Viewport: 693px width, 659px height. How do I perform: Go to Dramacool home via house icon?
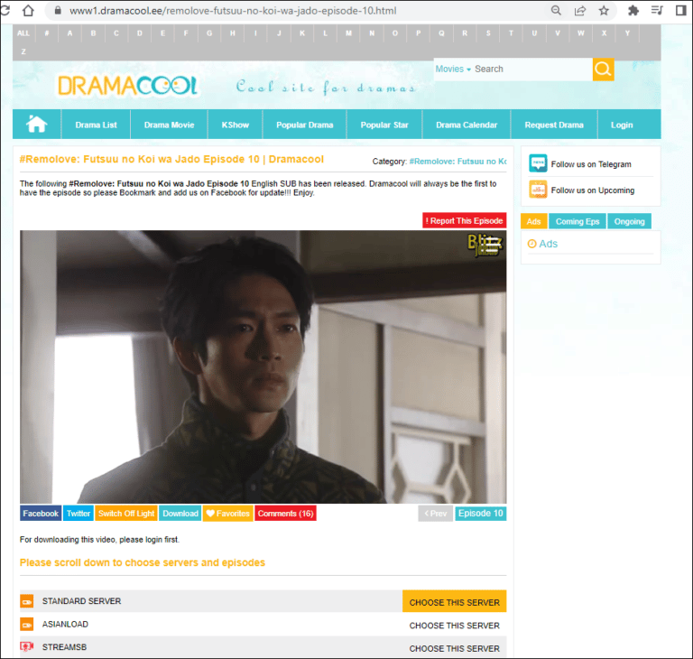tap(37, 124)
